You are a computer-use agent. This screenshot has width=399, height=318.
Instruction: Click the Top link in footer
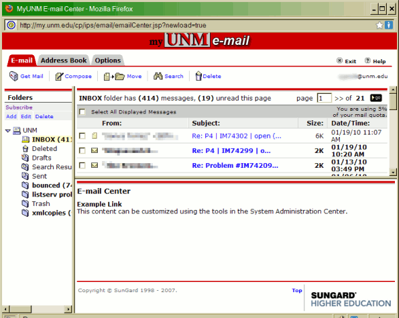(x=297, y=290)
